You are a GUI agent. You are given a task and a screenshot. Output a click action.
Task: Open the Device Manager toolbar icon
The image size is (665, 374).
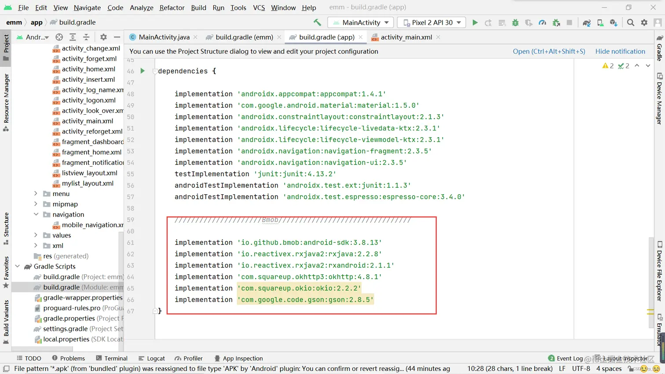(600, 22)
